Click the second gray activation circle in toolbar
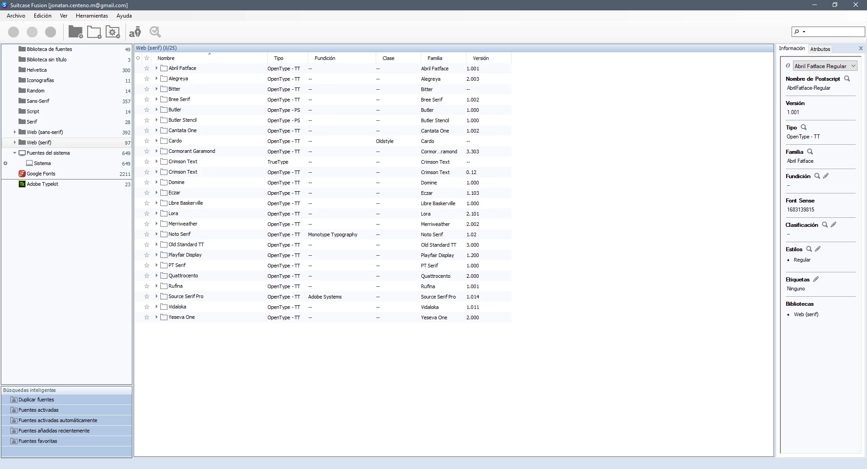867x469 pixels. [x=32, y=32]
